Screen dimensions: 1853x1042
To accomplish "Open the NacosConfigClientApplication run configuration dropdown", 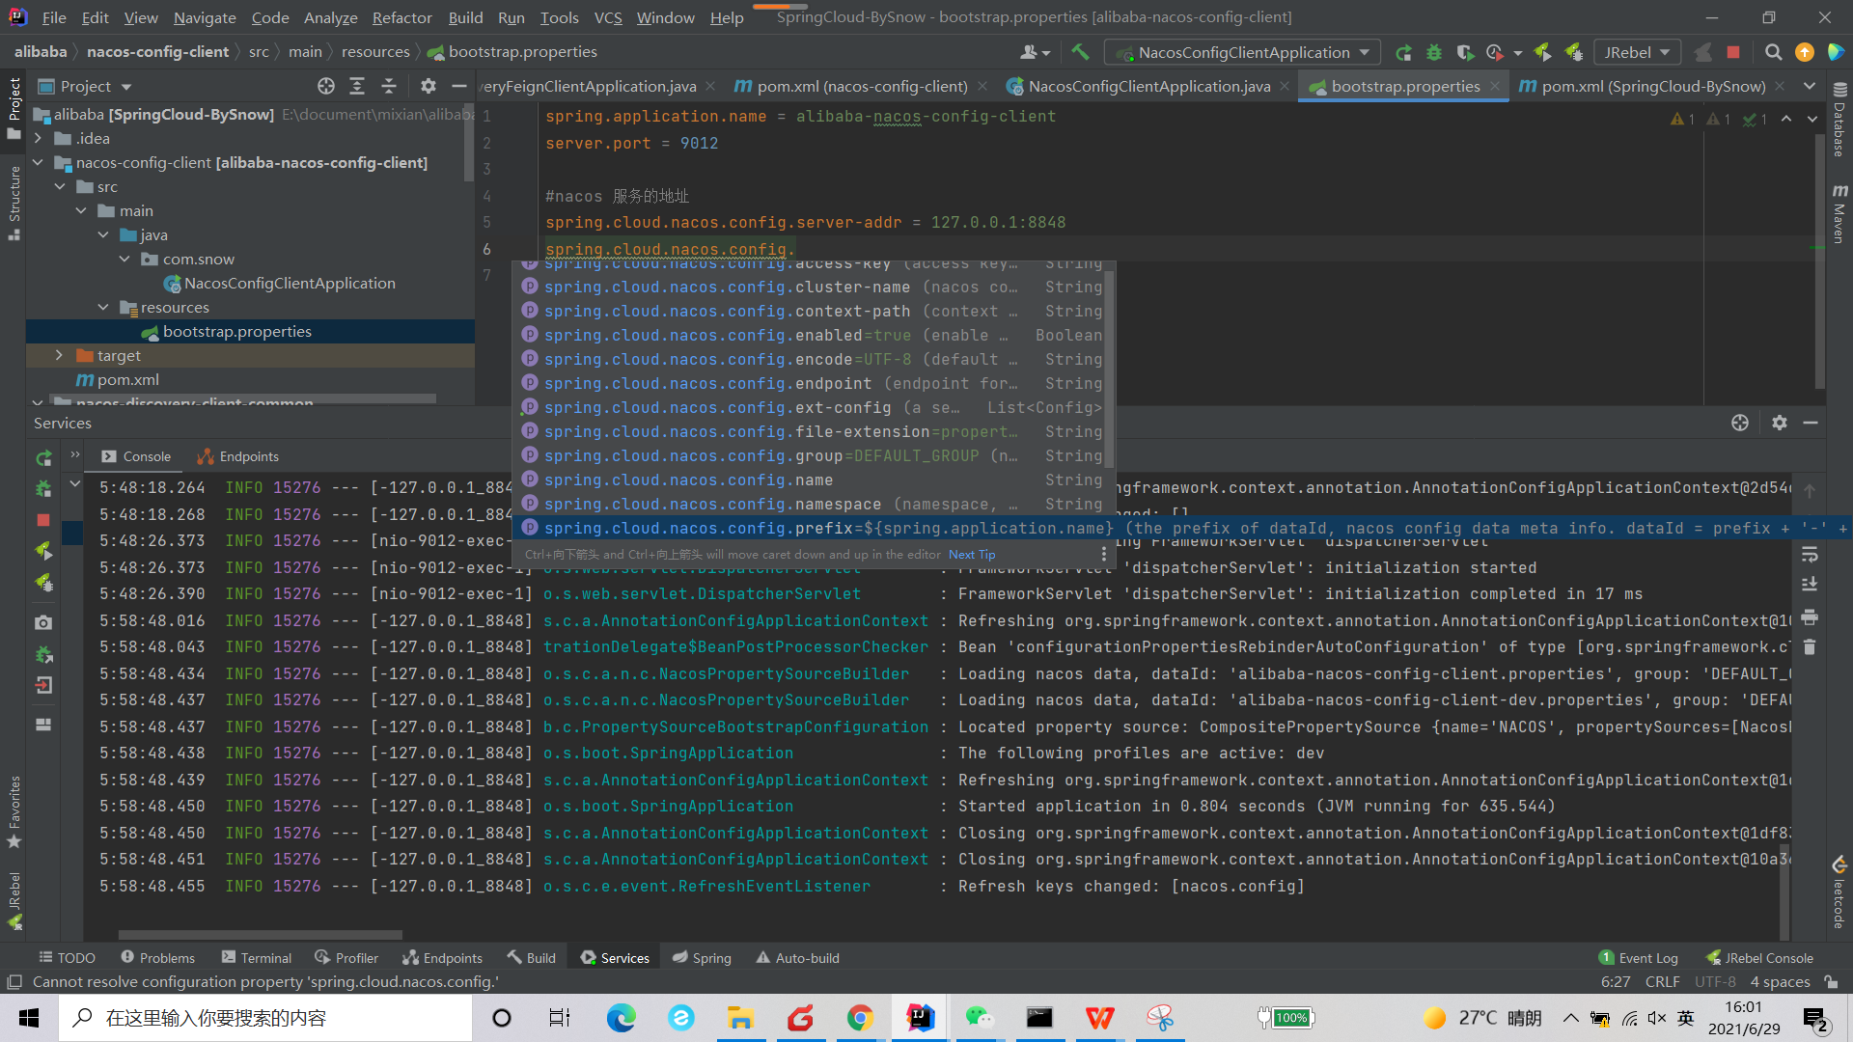I will 1244,52.
